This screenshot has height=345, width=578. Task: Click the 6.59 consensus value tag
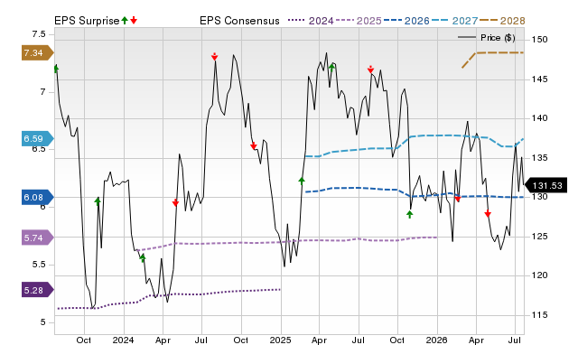[38, 138]
